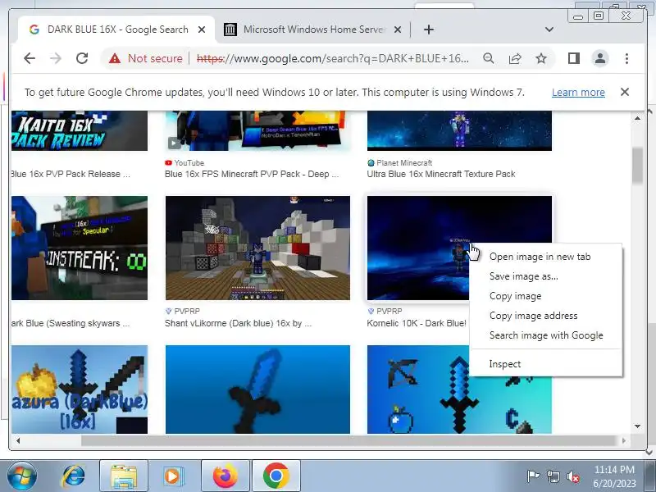Open Blue 16x FPS Minecraft PVP Pack title

tap(252, 174)
